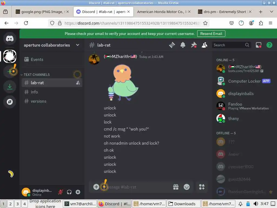Switch to dro.pm Extremely Short tab

click(225, 12)
